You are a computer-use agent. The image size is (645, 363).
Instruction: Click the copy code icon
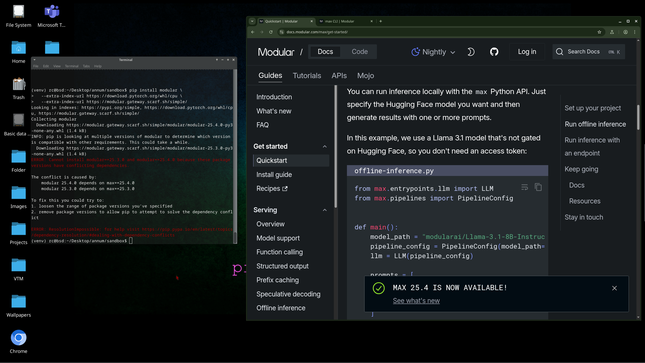tap(538, 187)
